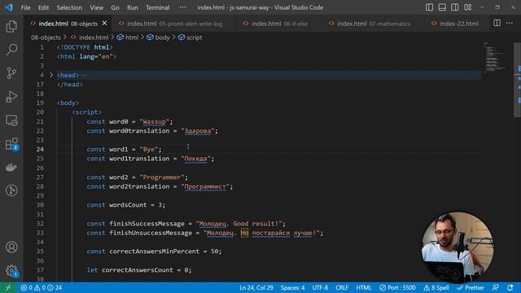Open the feedback icon in status bar

(496, 287)
